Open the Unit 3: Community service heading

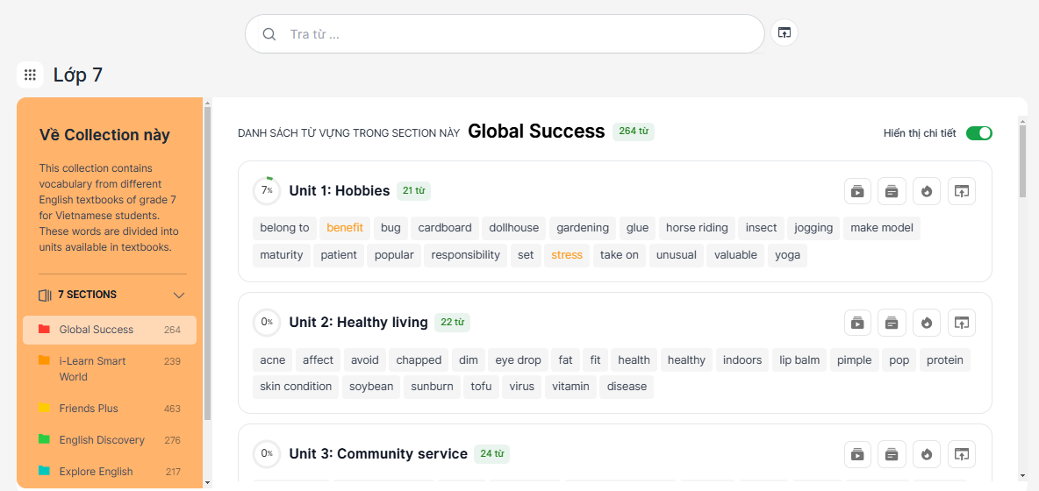tap(377, 454)
